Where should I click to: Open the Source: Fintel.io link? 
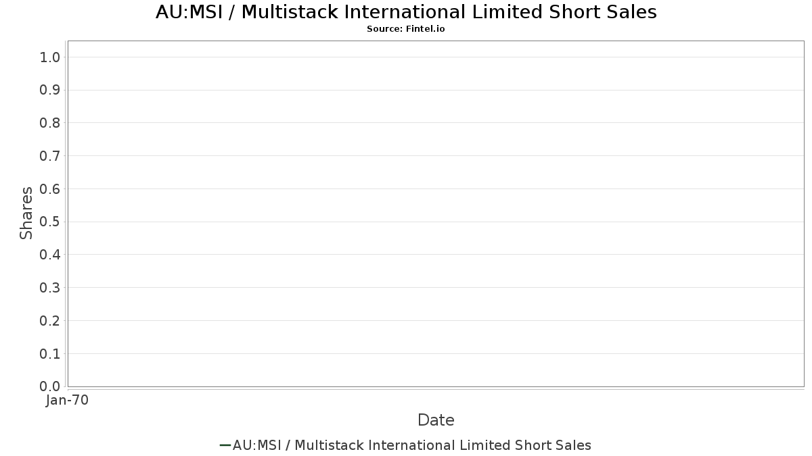(x=406, y=29)
